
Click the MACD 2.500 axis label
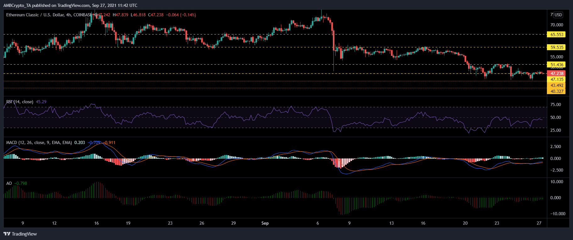[556, 147]
